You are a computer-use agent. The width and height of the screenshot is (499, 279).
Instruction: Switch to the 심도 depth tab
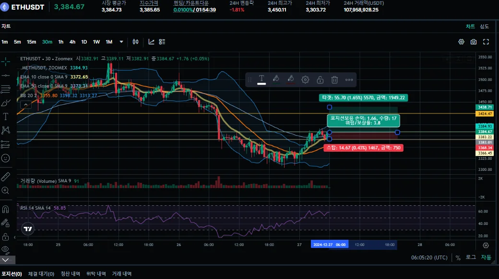click(484, 26)
